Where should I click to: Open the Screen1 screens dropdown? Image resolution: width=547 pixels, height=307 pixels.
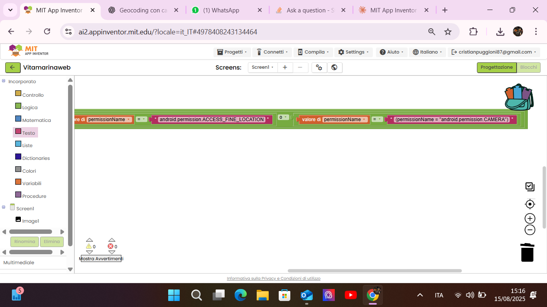tap(262, 68)
